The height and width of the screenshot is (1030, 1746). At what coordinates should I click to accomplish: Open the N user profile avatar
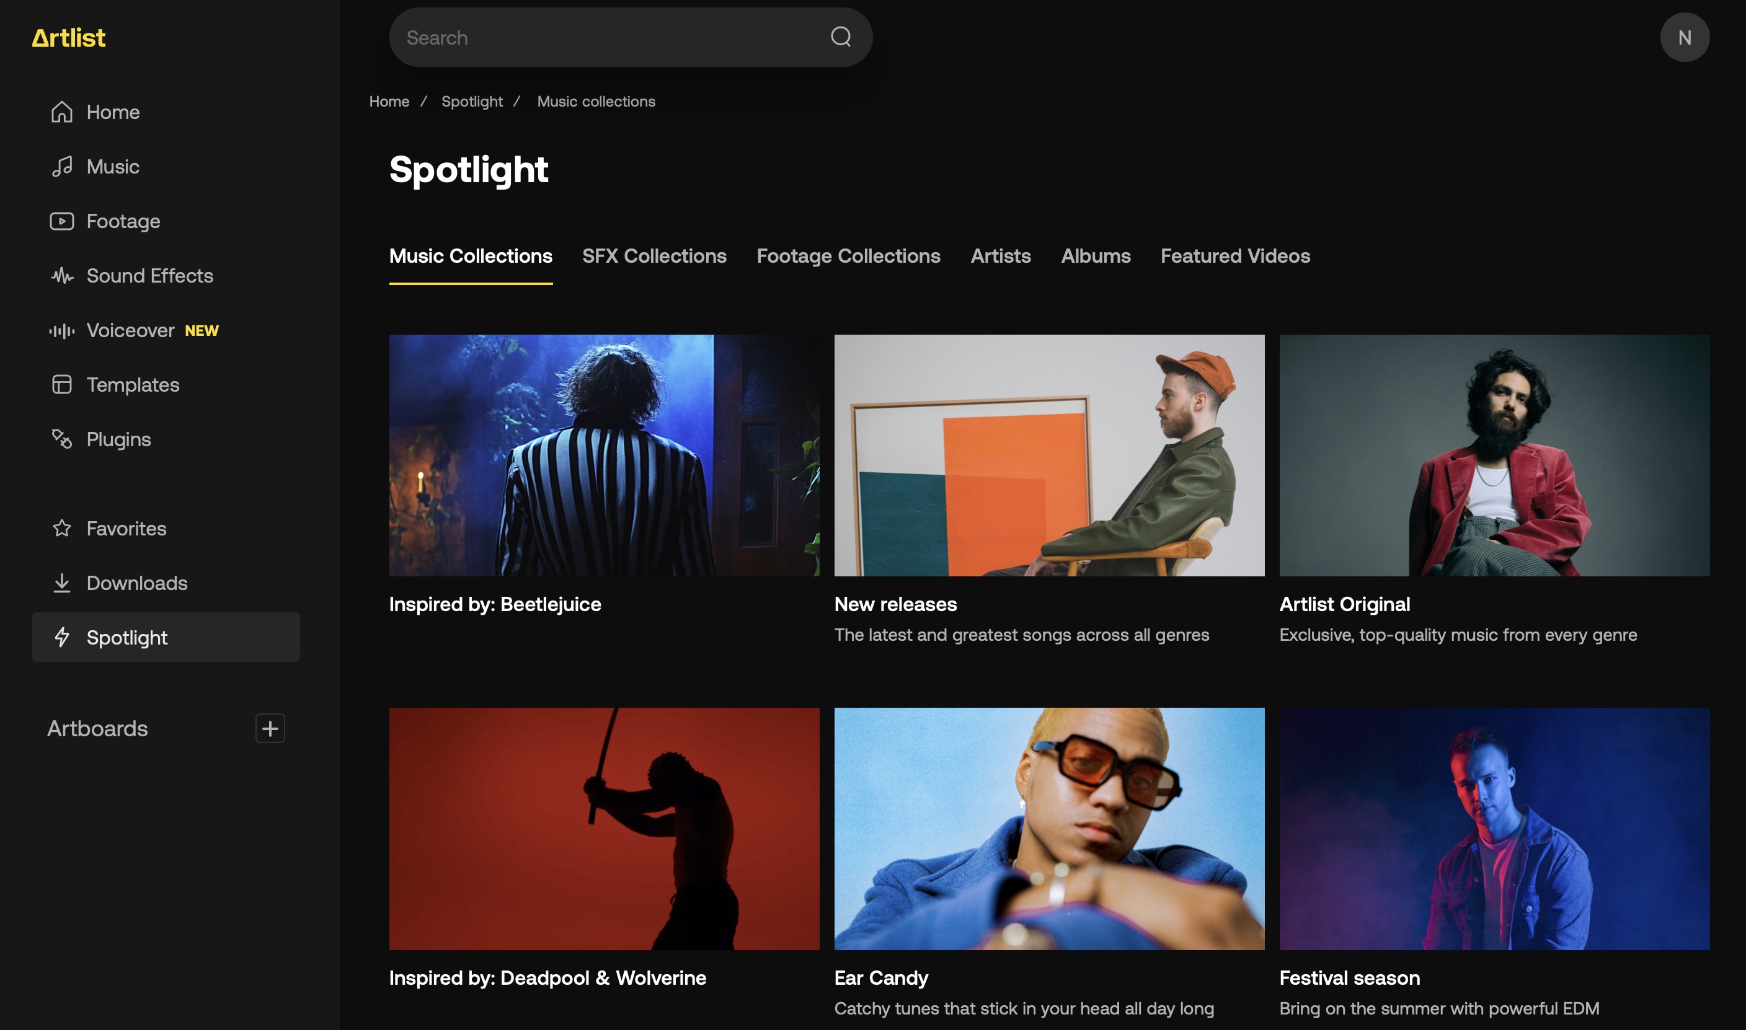(1684, 37)
